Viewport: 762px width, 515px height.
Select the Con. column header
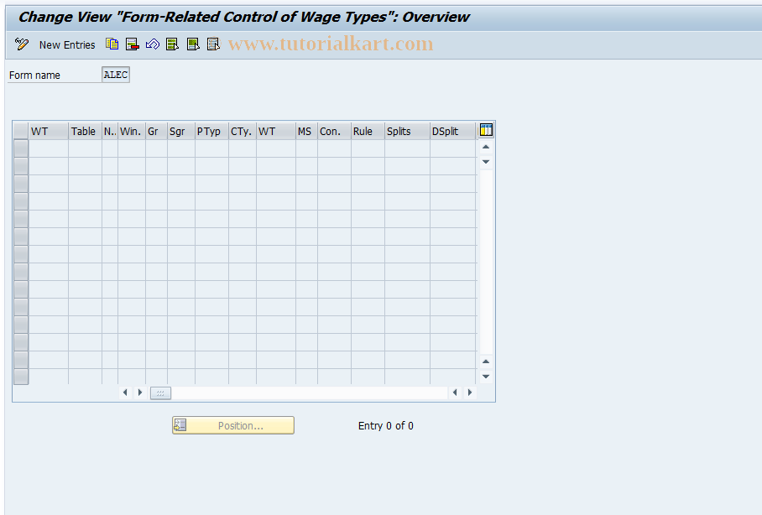[x=334, y=131]
